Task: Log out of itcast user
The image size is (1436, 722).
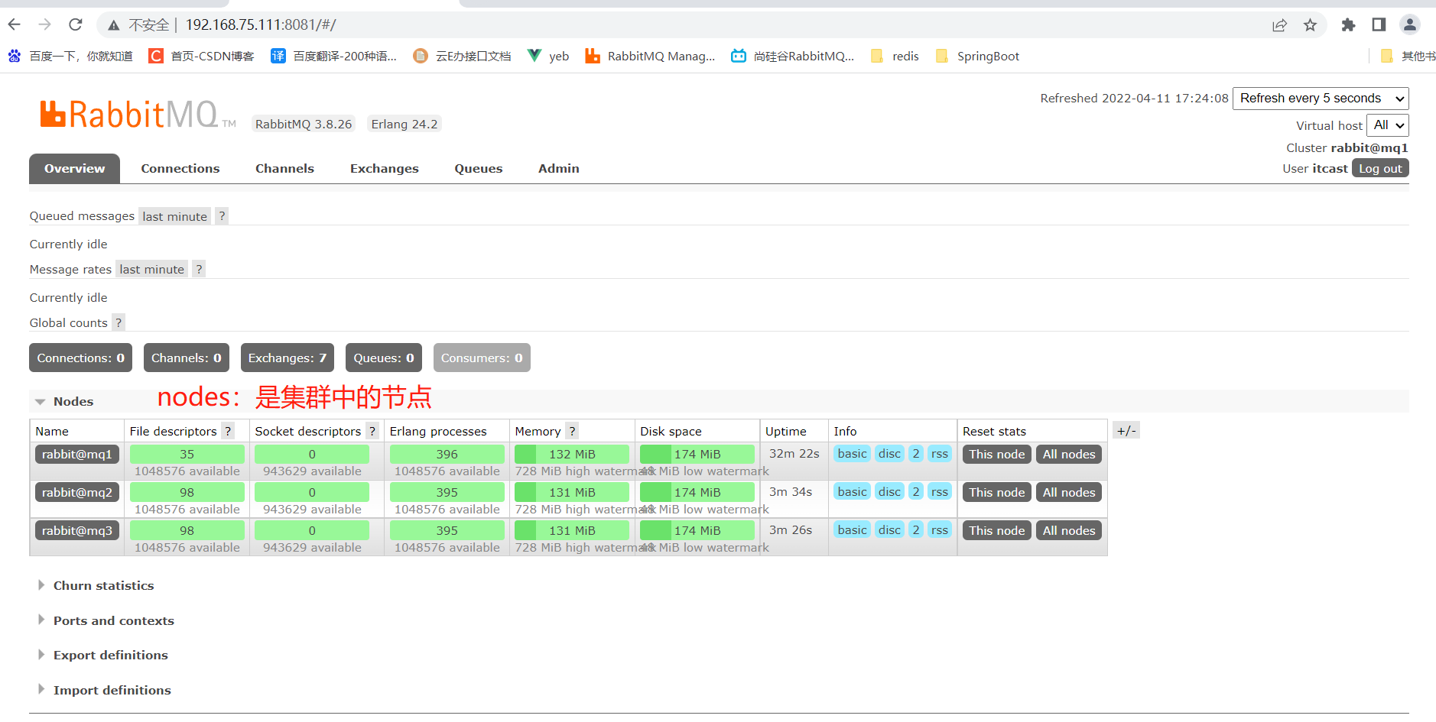Action: (x=1380, y=168)
